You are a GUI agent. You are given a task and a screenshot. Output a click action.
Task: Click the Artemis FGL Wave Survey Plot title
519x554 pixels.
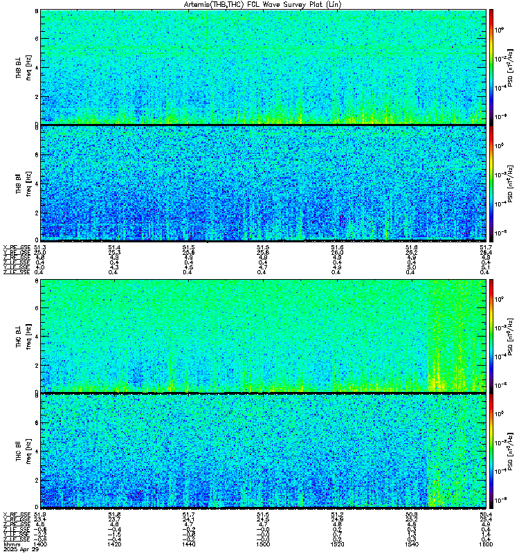coord(262,5)
